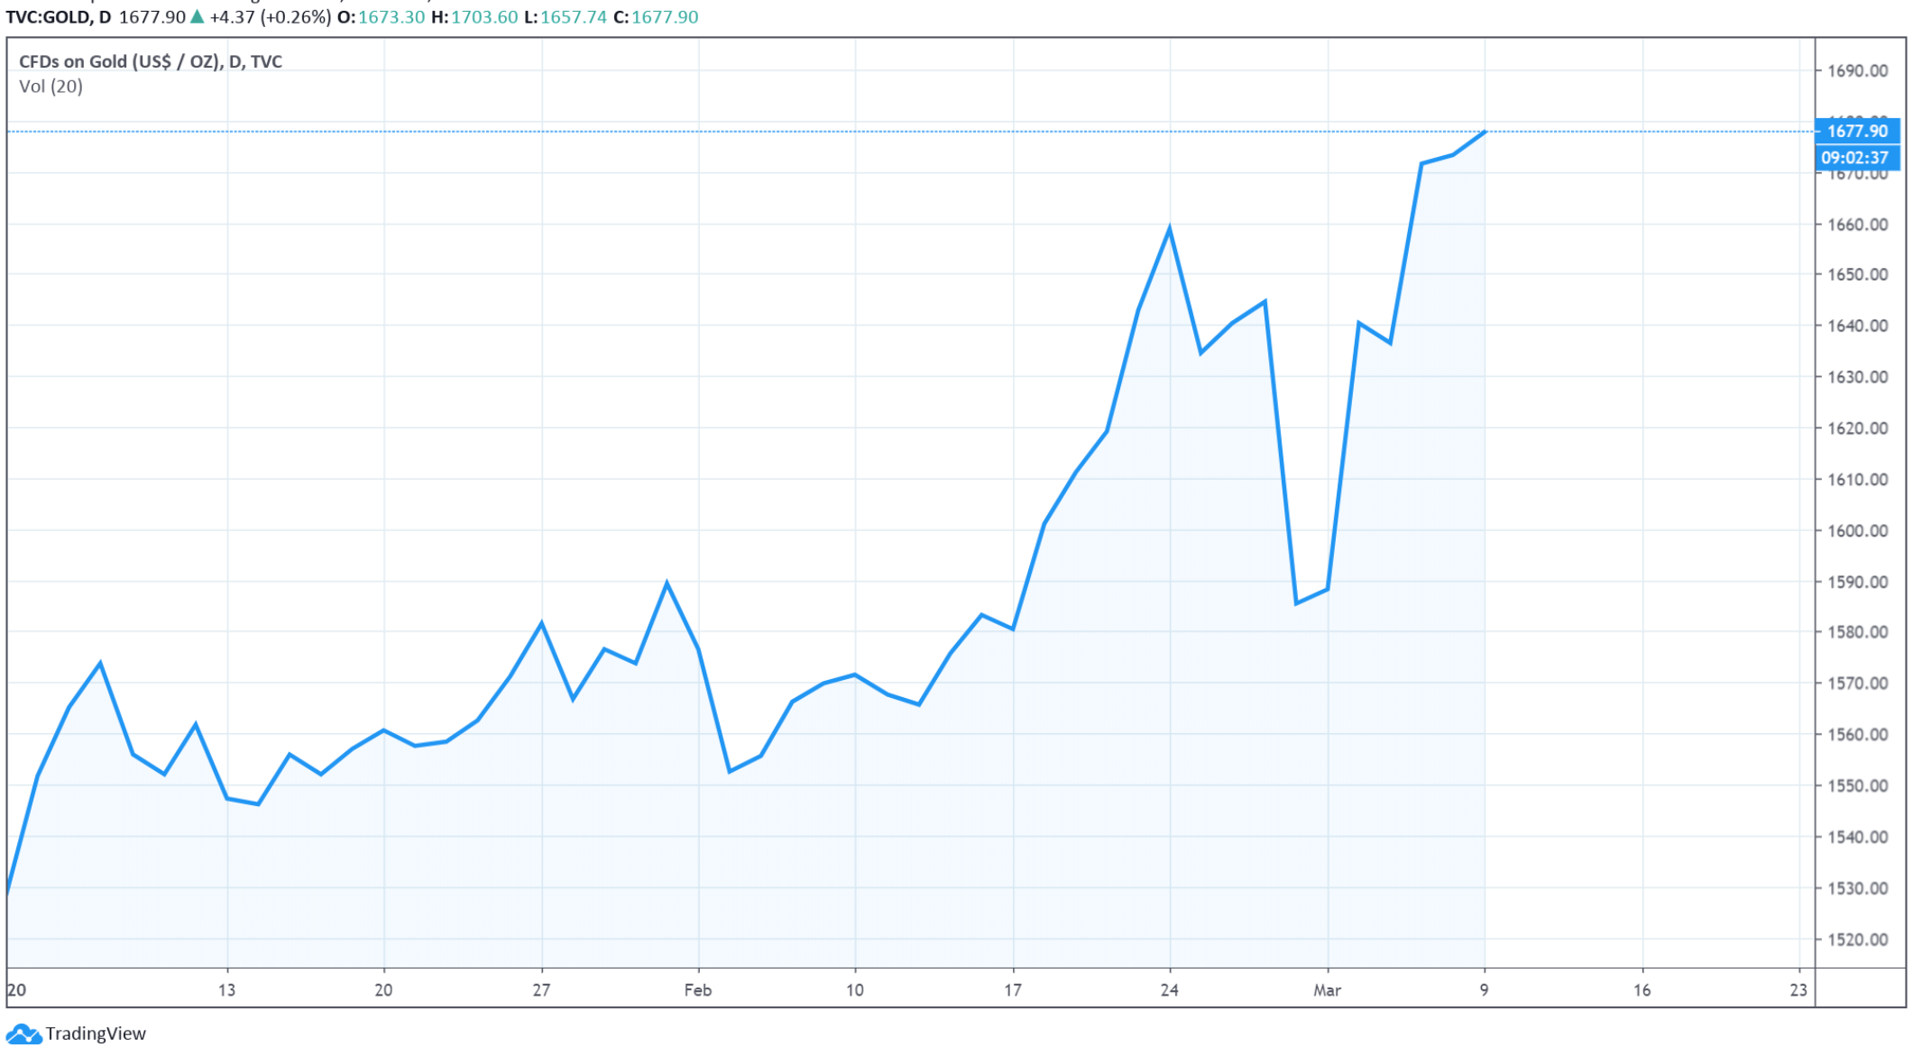Click the TradingView cloud logo icon

[23, 1033]
